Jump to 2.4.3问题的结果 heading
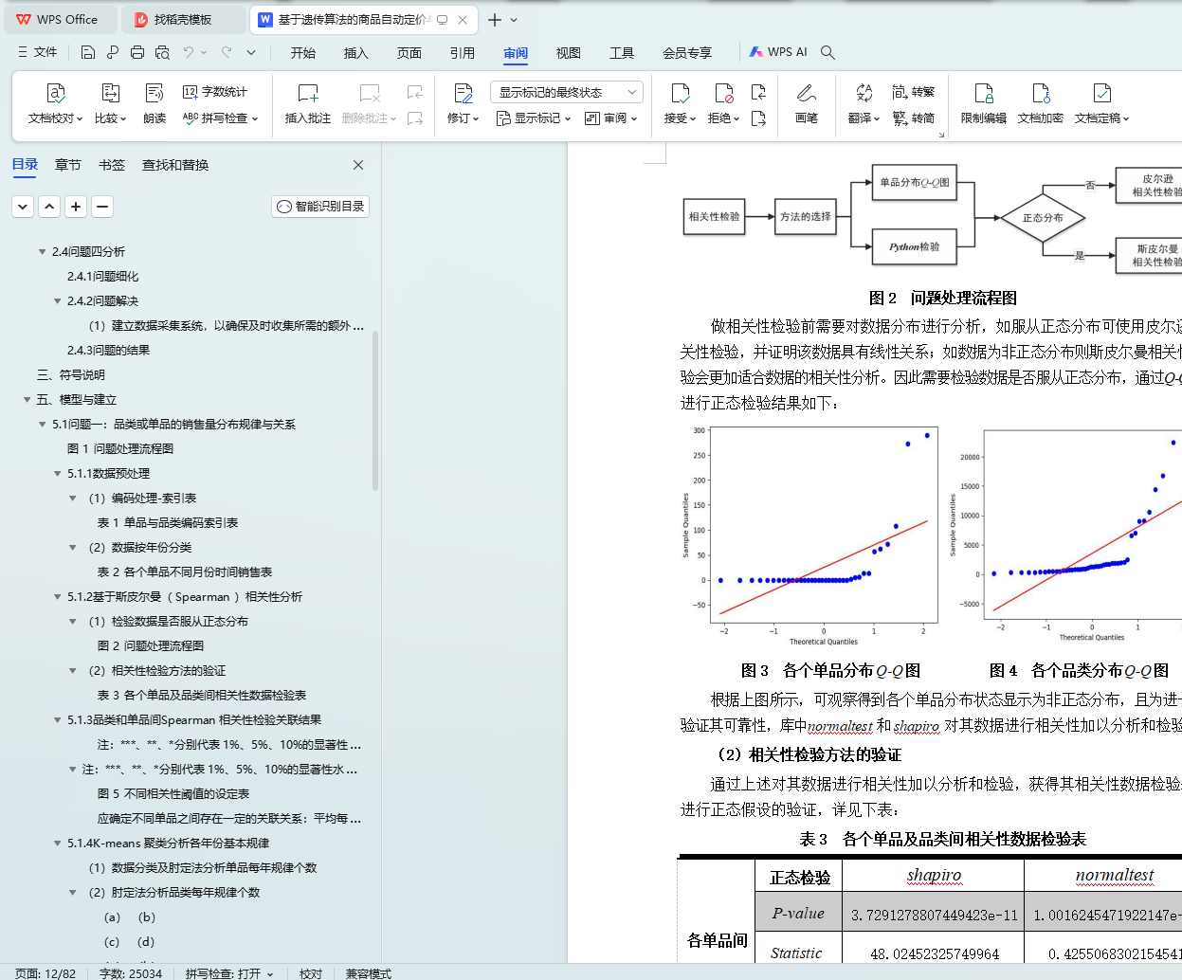 (108, 351)
